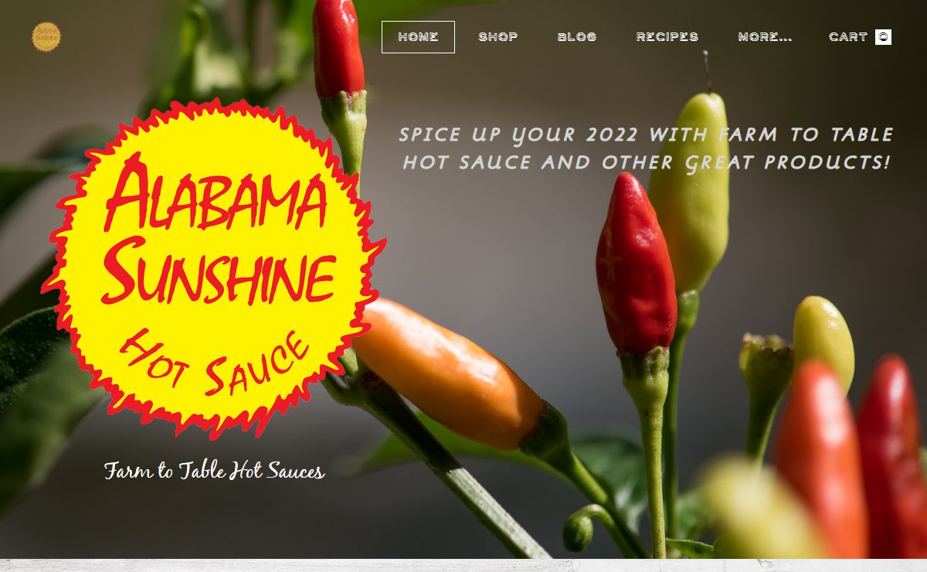This screenshot has width=927, height=572.
Task: Click the word 'Sunshine' in the logo
Action: click(219, 268)
